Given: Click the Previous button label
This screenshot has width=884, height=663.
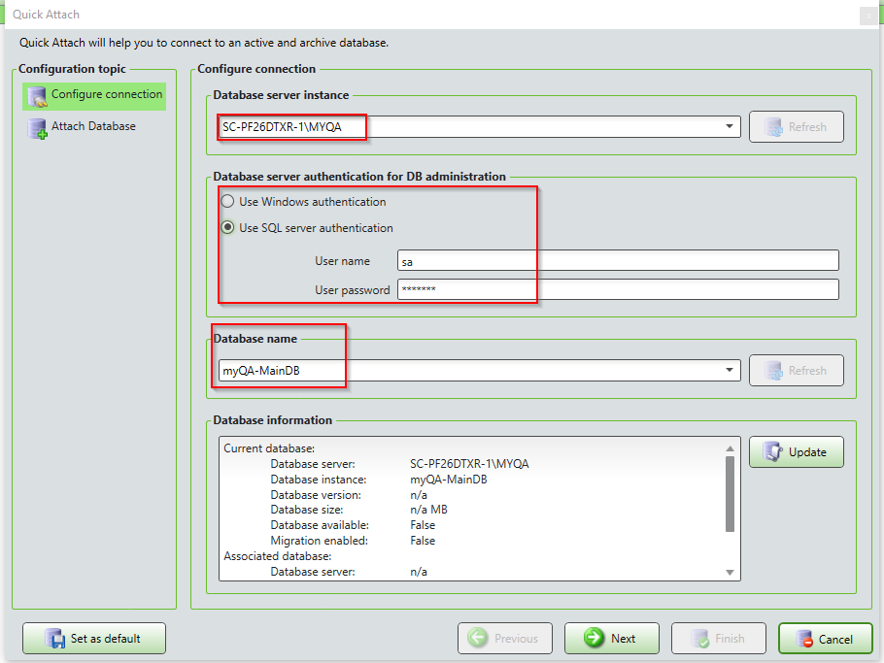Looking at the screenshot, I should pyautogui.click(x=516, y=639).
